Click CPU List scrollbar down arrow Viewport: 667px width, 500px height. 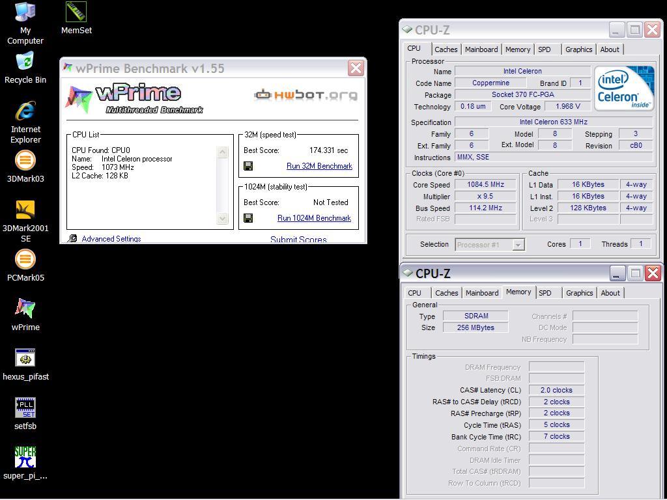coord(223,219)
